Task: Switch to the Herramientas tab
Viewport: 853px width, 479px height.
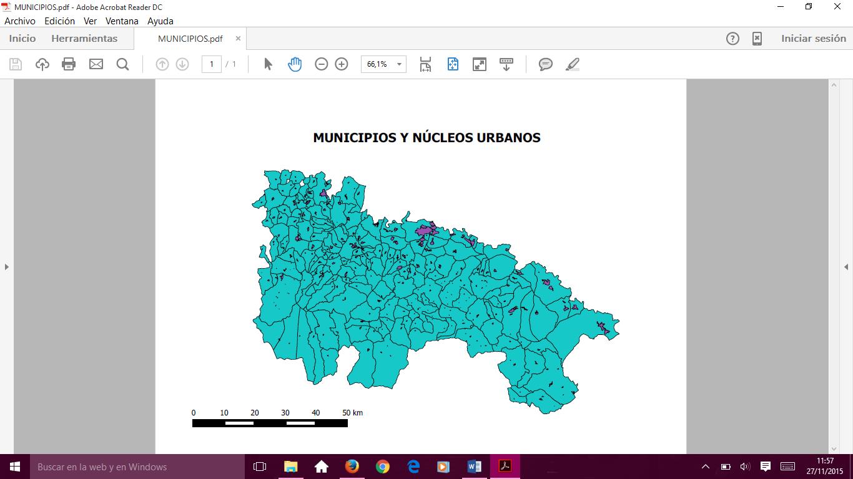Action: [x=84, y=39]
